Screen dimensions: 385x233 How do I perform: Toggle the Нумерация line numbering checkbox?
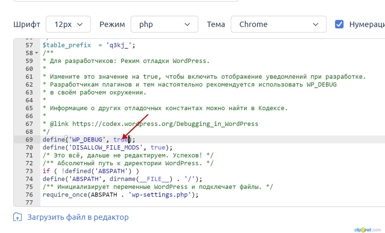339,24
